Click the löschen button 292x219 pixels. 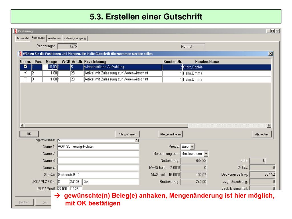(24, 202)
